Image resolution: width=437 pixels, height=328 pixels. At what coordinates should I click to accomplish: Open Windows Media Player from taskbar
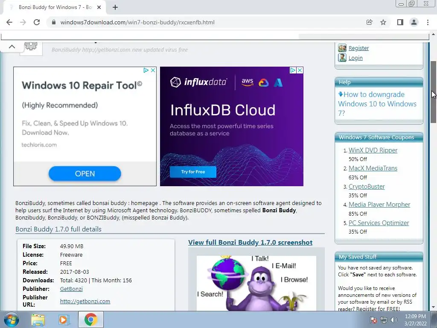pyautogui.click(x=63, y=320)
